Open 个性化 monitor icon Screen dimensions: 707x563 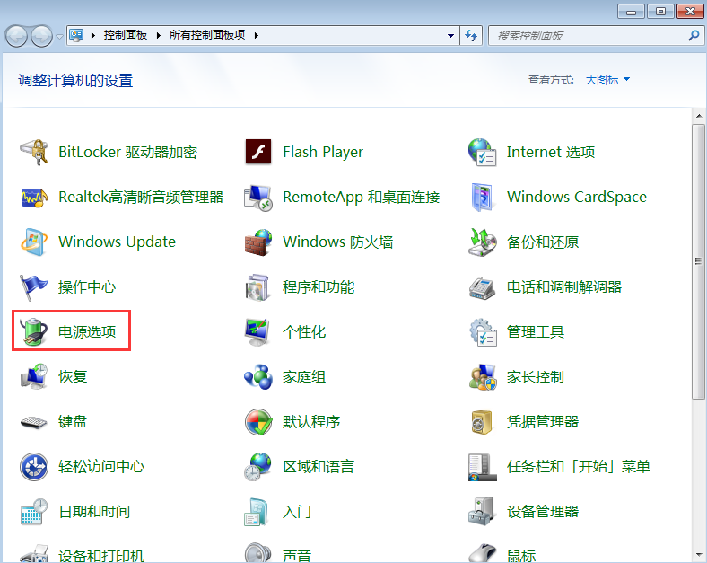coord(257,331)
